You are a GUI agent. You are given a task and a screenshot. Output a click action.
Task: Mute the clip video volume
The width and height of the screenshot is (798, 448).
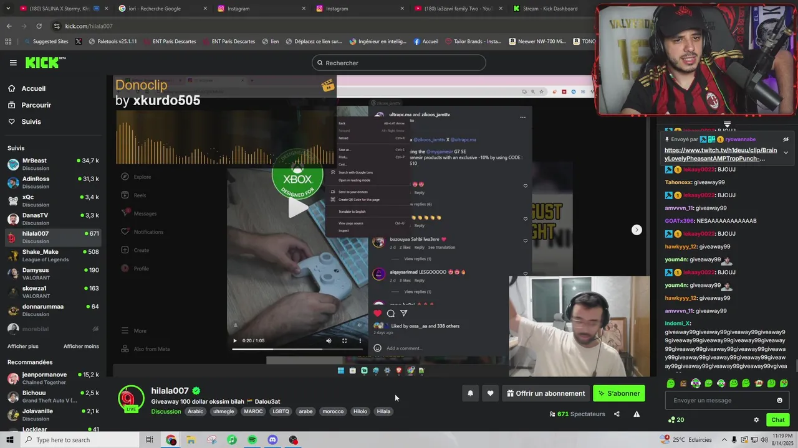pyautogui.click(x=329, y=340)
